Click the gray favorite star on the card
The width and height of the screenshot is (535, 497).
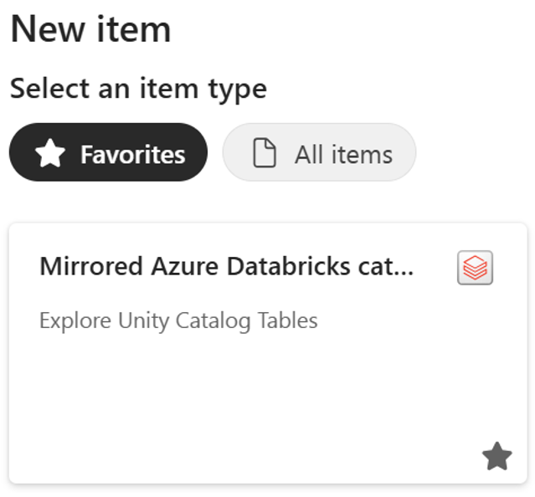[x=496, y=457]
